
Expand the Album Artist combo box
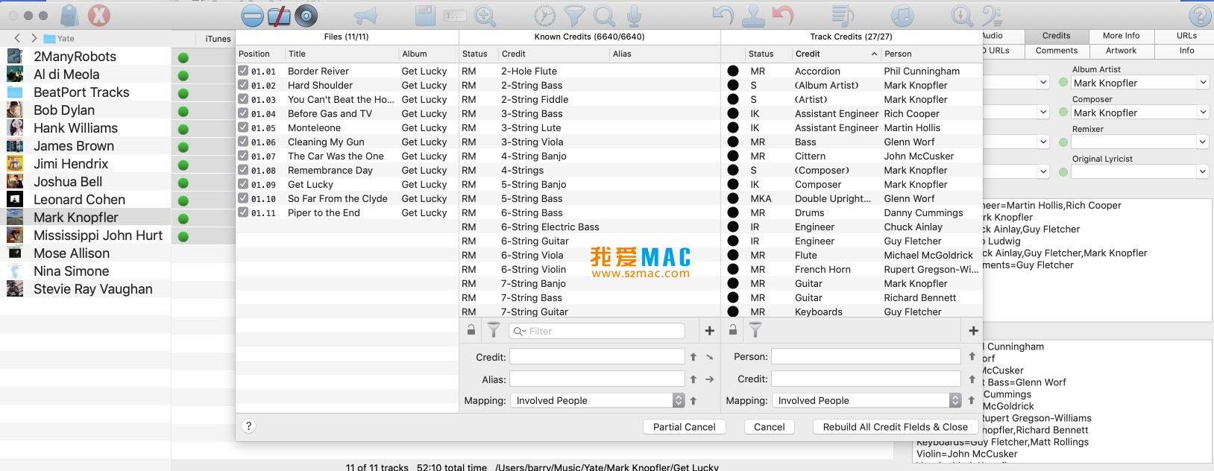pyautogui.click(x=1203, y=83)
